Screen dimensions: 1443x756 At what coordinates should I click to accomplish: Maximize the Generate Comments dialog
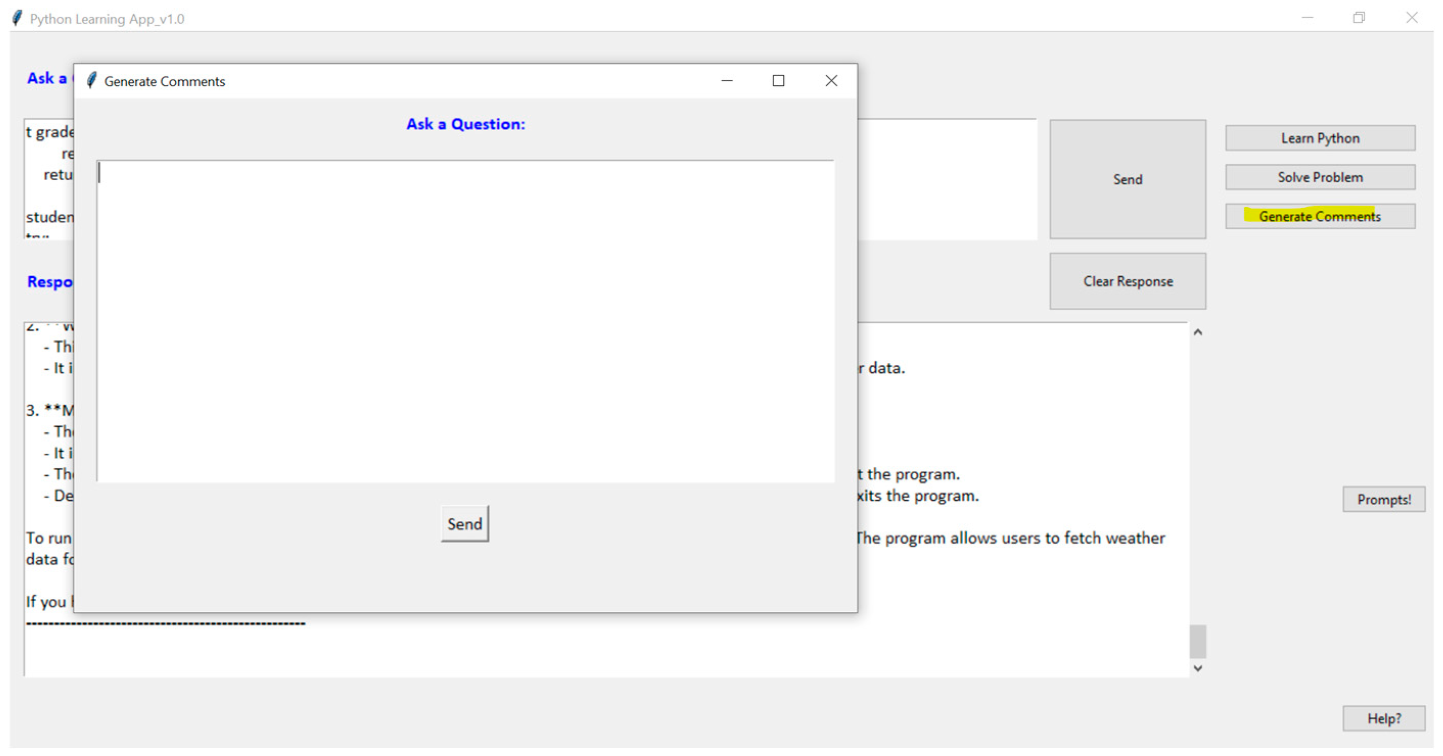pyautogui.click(x=778, y=81)
